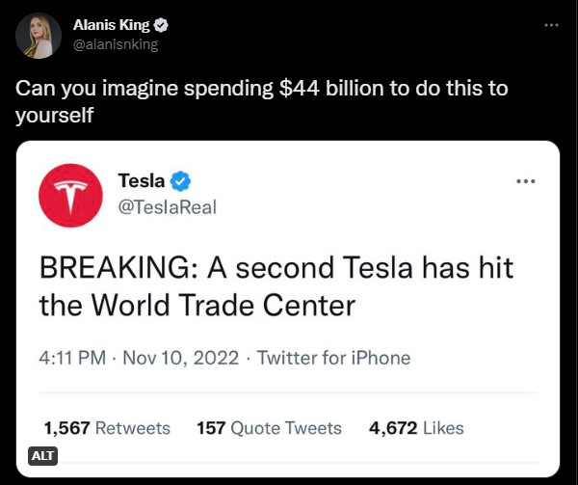
Task: Open the outer tweet's three-dot more menu
Action: [551, 25]
